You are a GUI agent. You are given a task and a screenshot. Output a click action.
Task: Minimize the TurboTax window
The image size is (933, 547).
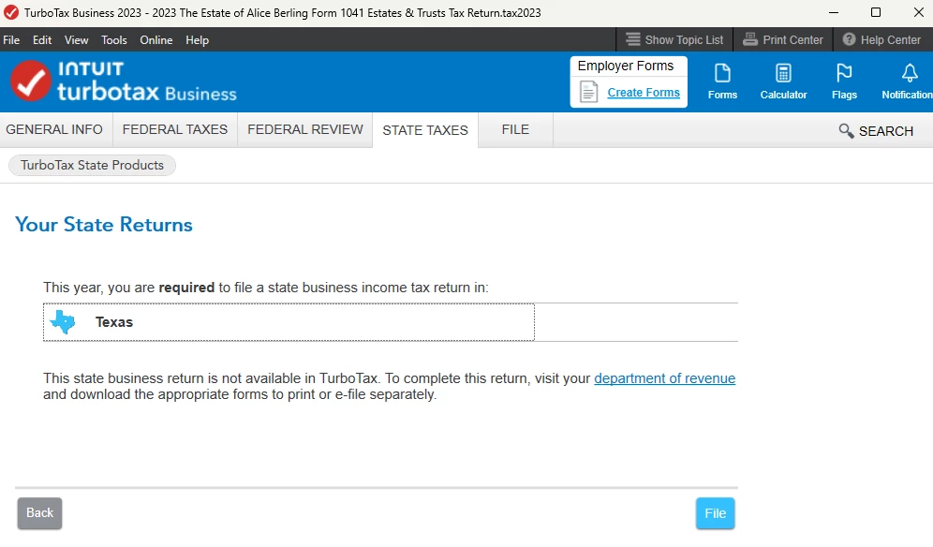834,12
